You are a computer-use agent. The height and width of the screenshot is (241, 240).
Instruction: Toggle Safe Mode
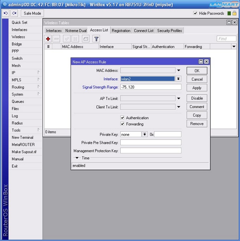(32, 13)
